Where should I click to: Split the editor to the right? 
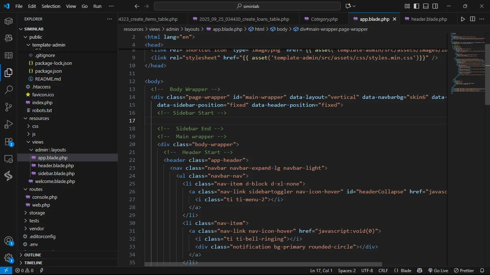coord(472,19)
